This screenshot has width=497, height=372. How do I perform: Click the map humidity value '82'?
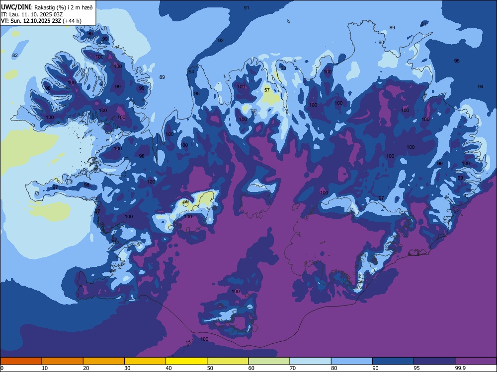15,56
